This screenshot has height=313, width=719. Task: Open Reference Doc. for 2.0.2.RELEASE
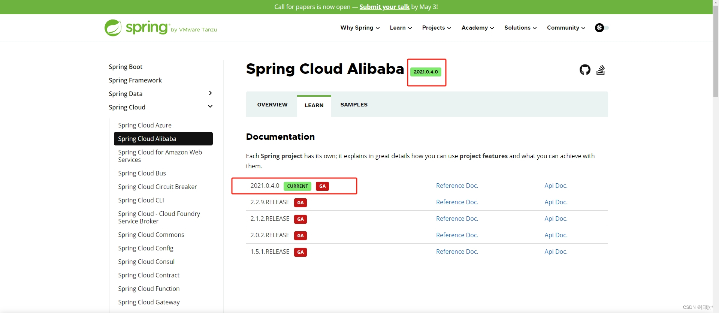tap(457, 235)
